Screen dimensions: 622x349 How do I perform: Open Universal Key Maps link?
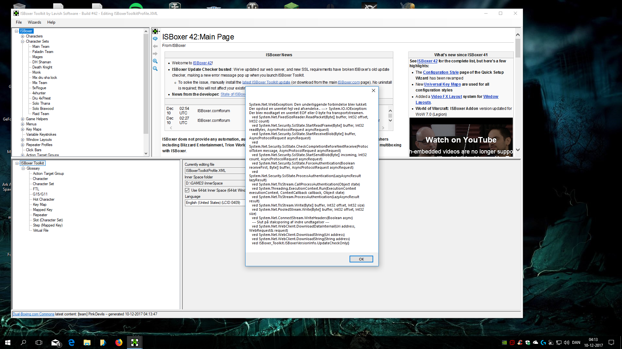442,84
